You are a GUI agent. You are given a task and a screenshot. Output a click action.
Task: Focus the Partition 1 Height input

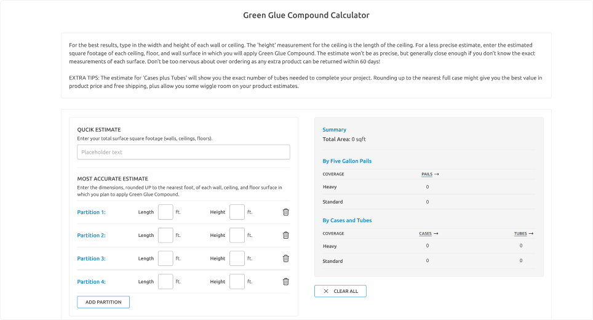click(237, 212)
